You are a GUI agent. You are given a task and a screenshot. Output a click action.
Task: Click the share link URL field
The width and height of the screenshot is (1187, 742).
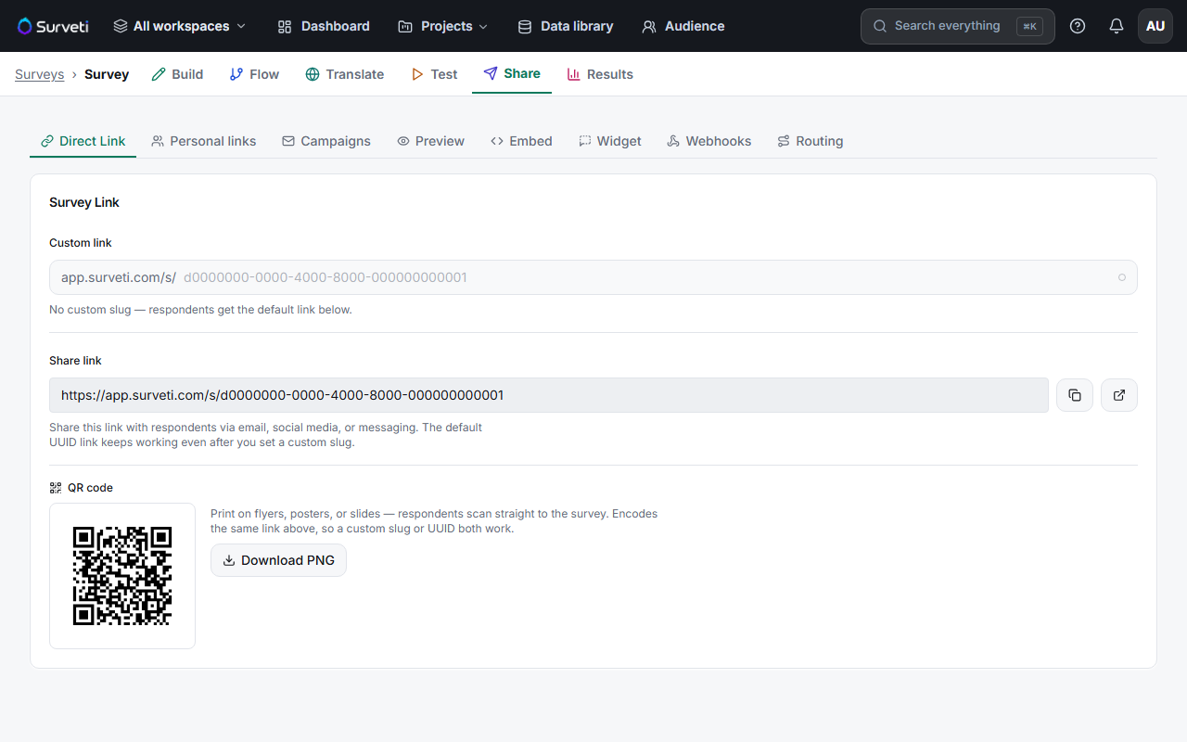[x=549, y=395]
